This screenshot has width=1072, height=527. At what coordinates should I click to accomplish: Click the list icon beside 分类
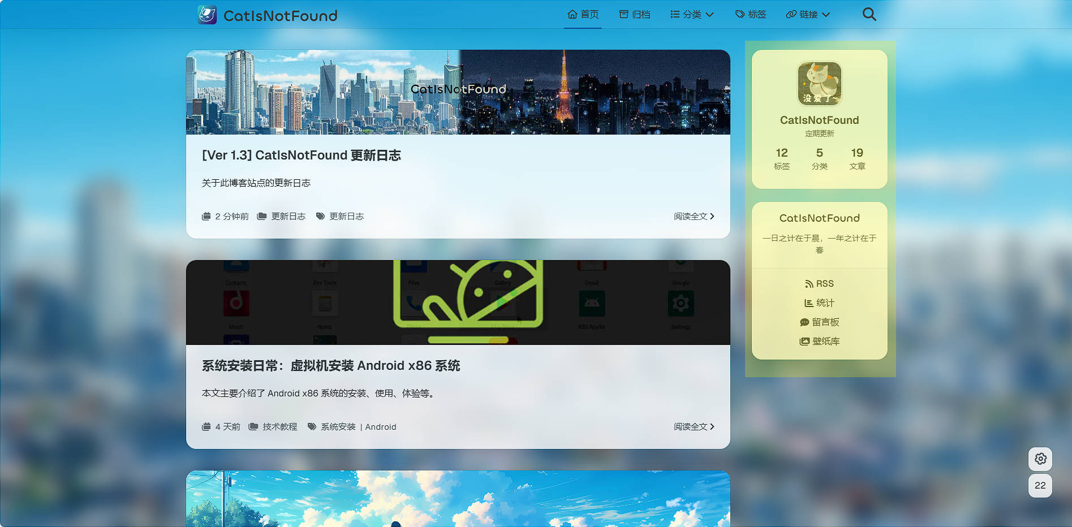pyautogui.click(x=675, y=14)
